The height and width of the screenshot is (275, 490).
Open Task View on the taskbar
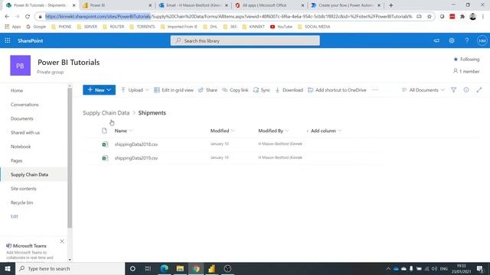tap(148, 268)
